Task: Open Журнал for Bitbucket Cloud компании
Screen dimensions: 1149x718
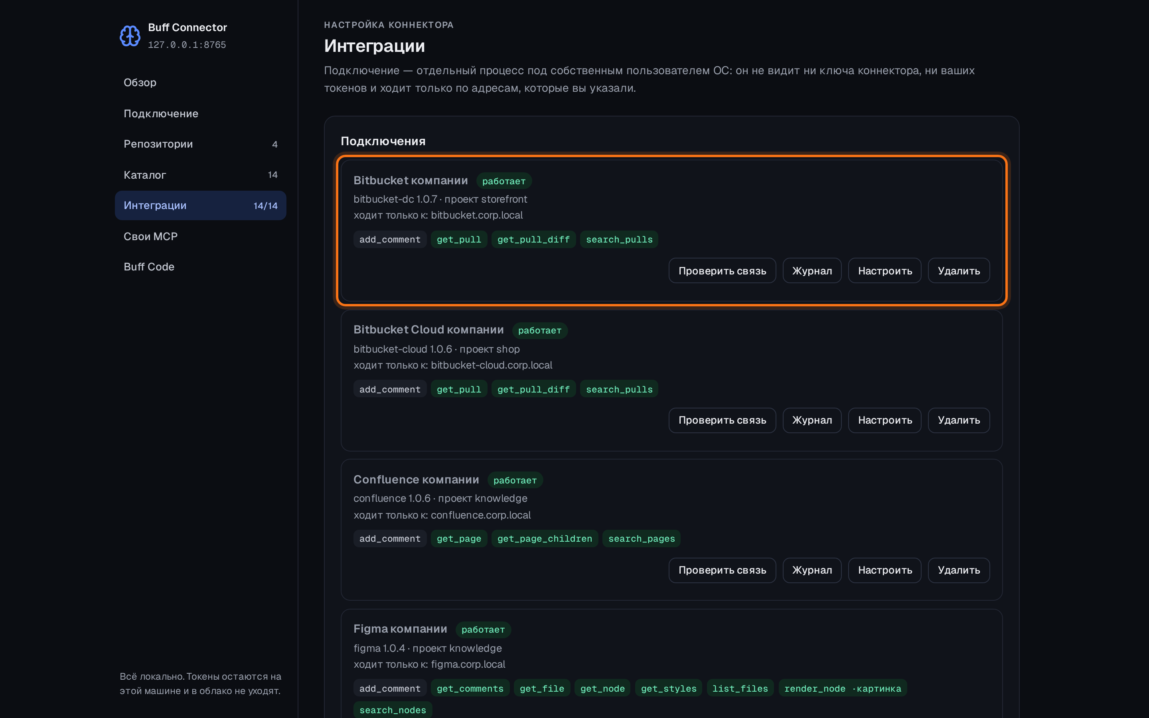Action: point(812,420)
